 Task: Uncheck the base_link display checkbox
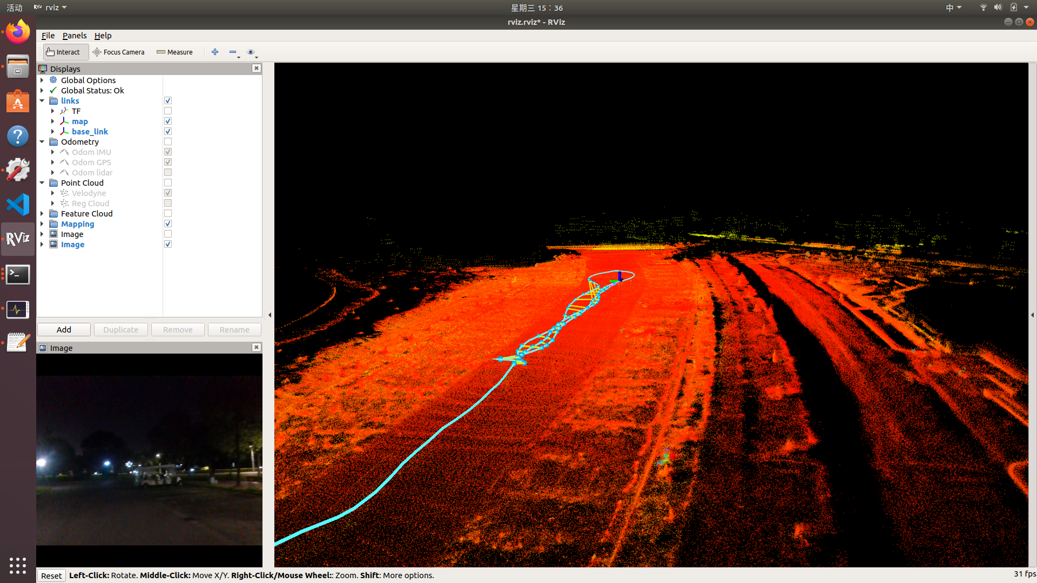click(x=168, y=132)
